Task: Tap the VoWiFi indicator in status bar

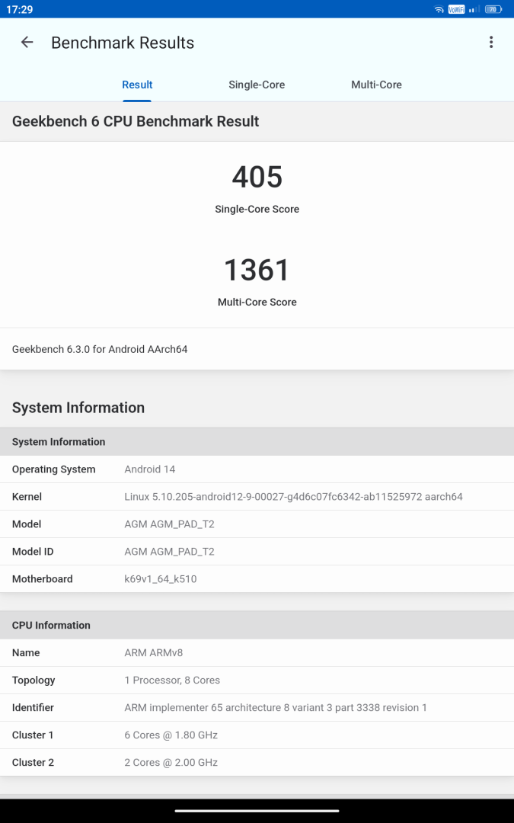Action: pos(456,9)
